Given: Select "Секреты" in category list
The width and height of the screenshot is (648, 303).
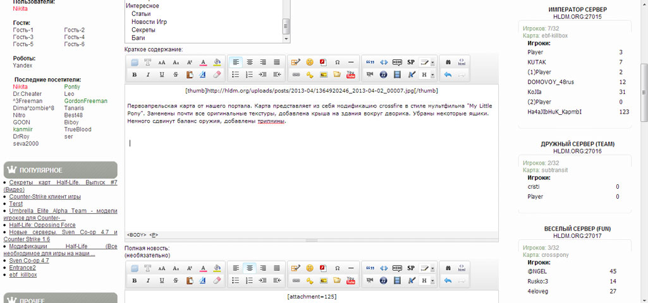Looking at the screenshot, I should click(144, 30).
